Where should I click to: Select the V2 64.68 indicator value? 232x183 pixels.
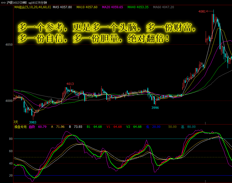pyautogui.click(x=134, y=127)
